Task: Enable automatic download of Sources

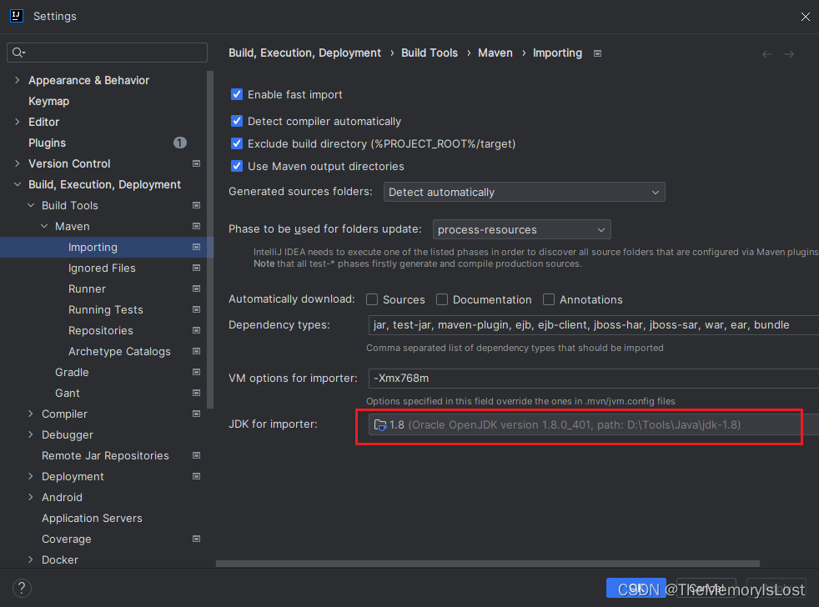Action: tap(372, 299)
